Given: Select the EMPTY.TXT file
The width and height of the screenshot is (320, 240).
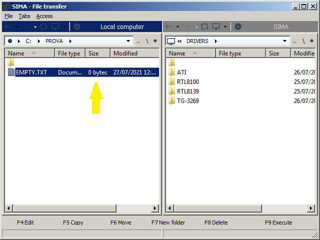Looking at the screenshot, I should [x=31, y=72].
